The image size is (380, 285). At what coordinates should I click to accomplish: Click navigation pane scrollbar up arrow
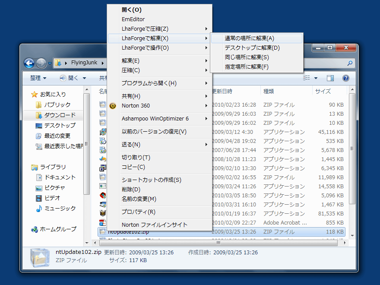tap(87, 90)
